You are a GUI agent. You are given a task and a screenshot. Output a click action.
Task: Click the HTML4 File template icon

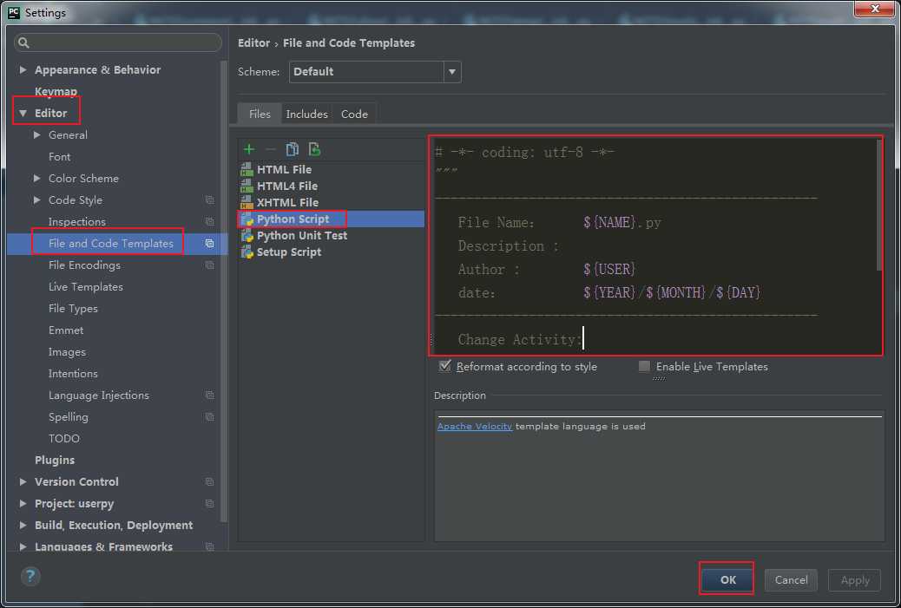247,186
